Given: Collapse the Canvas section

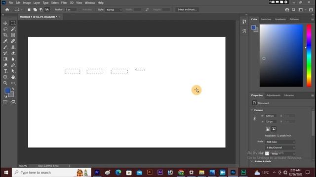Looking at the screenshot, I should pos(252,110).
